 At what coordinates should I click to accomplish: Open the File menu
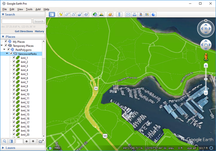(5, 9)
